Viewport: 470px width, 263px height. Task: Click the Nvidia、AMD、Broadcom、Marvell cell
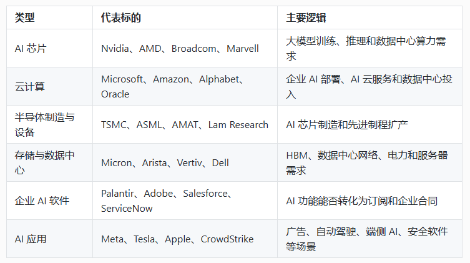click(x=185, y=48)
